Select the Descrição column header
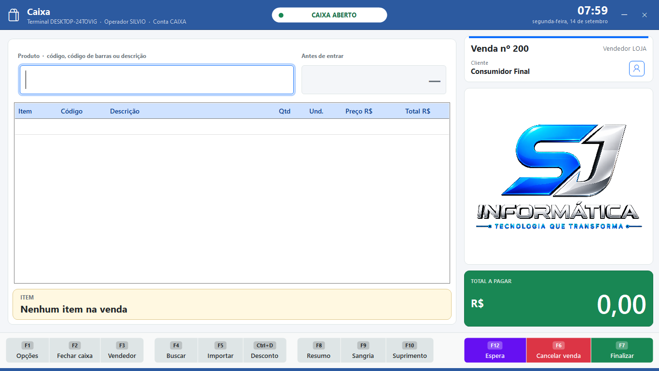This screenshot has height=371, width=659. [124, 111]
